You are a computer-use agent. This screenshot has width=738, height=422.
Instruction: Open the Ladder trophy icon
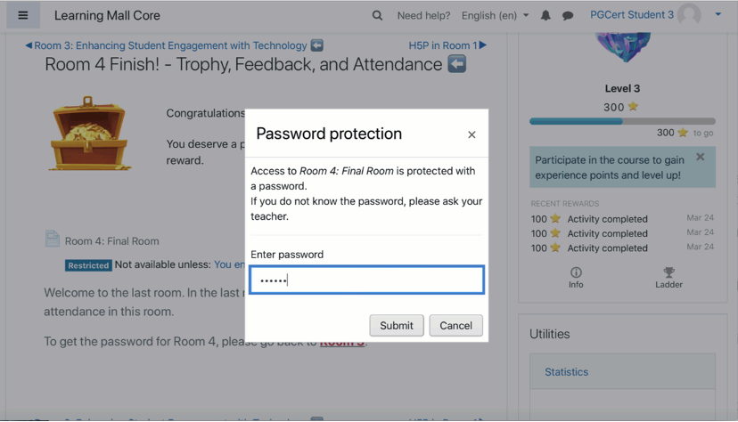(x=668, y=278)
